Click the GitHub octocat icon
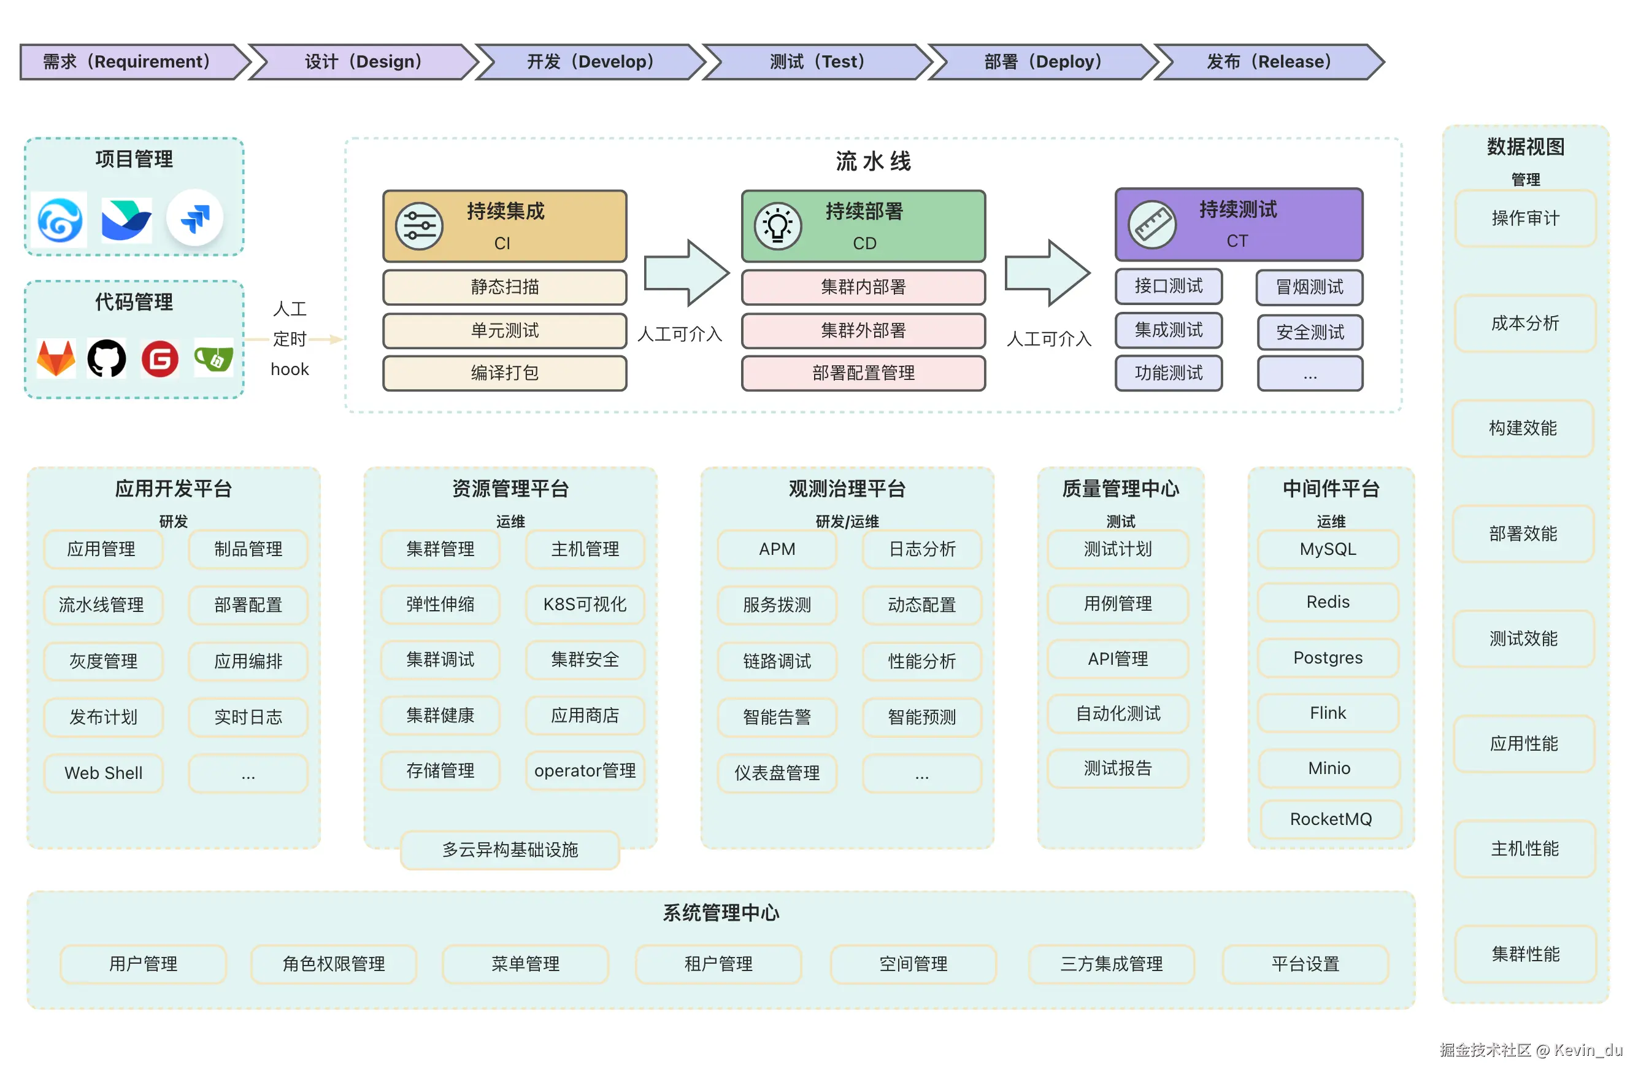Screen dimensions: 1649x1084 (107, 358)
